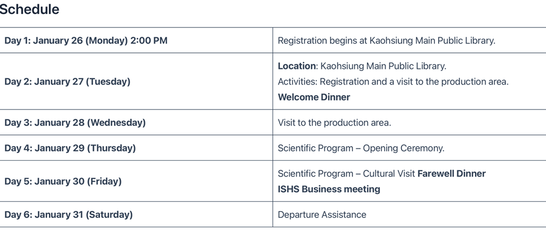
Task: Click the Departure Assistance text
Action: 322,214
